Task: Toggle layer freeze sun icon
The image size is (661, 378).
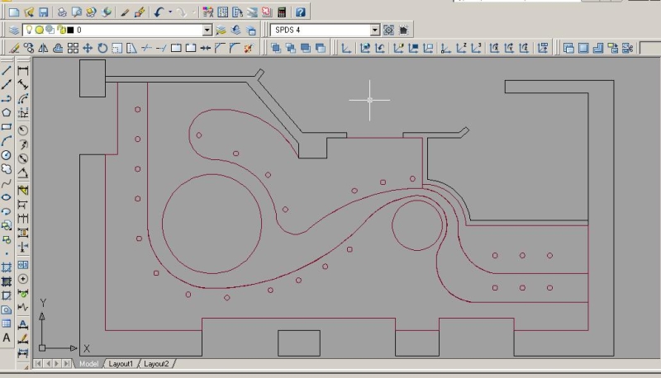Action: coord(39,30)
